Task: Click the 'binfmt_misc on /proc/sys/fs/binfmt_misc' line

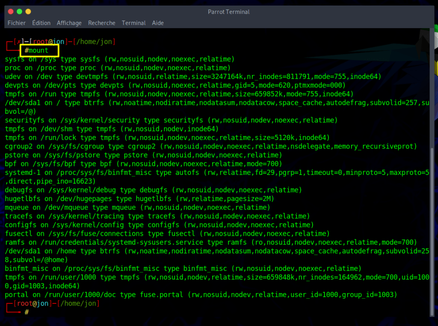Action: click(x=183, y=268)
